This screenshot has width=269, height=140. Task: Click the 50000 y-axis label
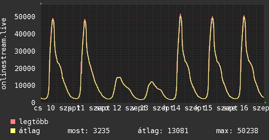click(x=25, y=17)
